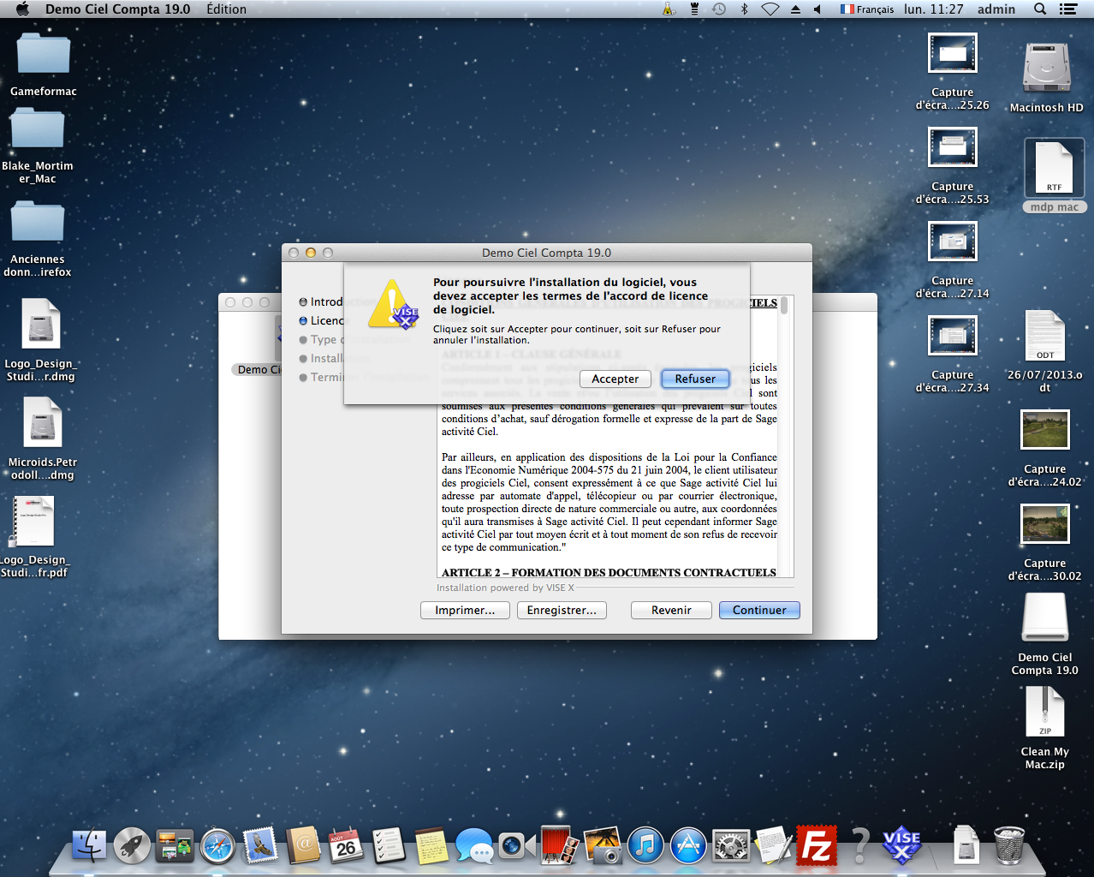Open Mail stamp icon in Dock
Image resolution: width=1094 pixels, height=877 pixels.
[x=260, y=846]
